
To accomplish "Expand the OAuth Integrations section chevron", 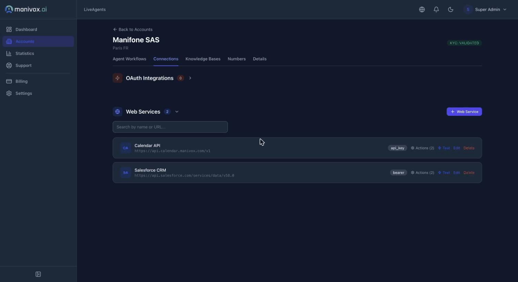I will click(x=190, y=78).
